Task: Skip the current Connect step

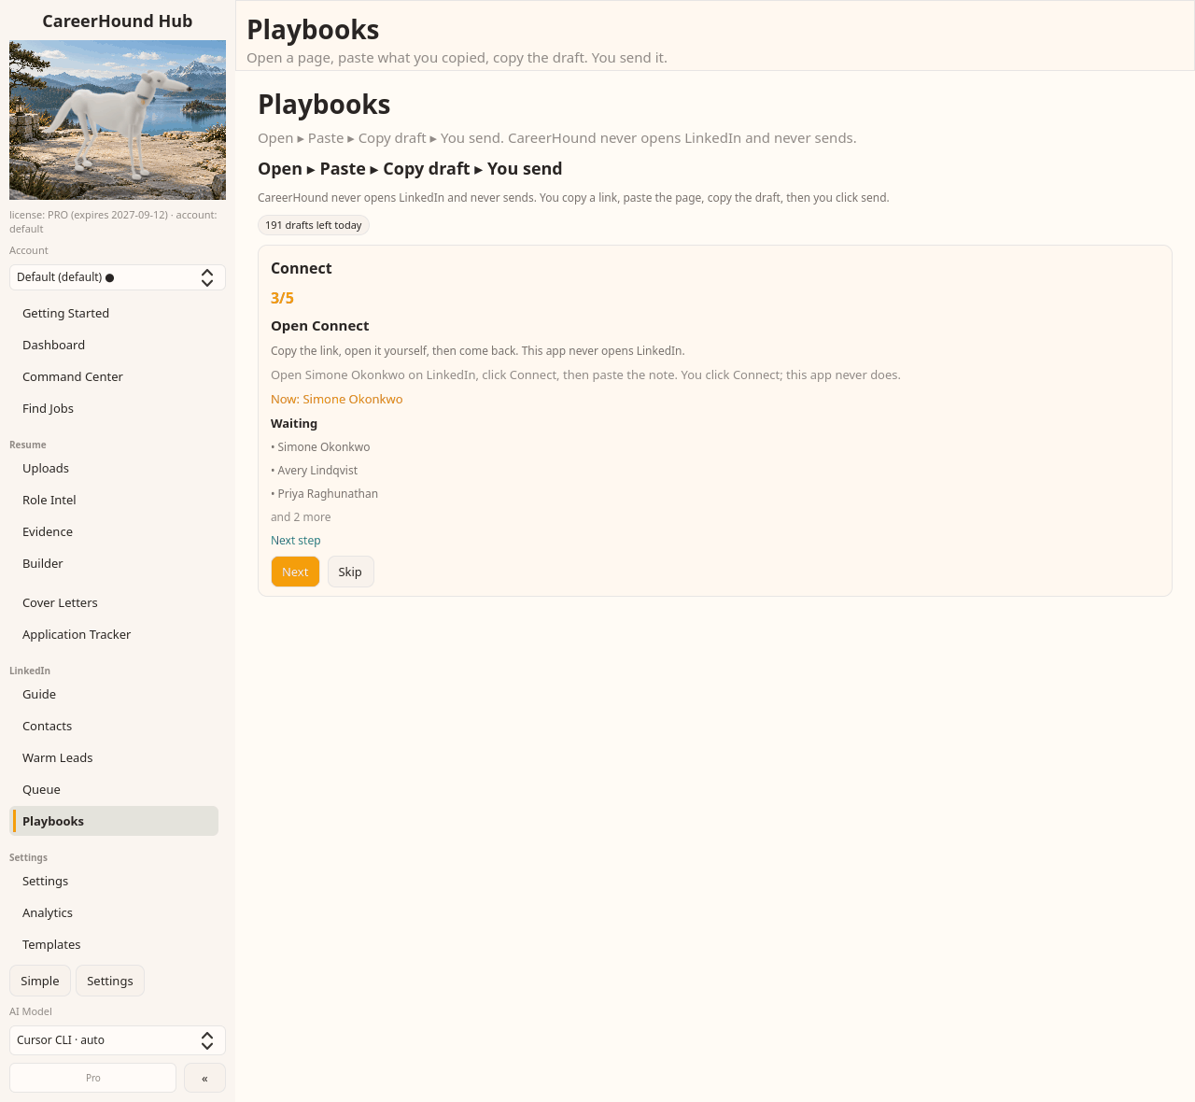Action: coord(350,572)
